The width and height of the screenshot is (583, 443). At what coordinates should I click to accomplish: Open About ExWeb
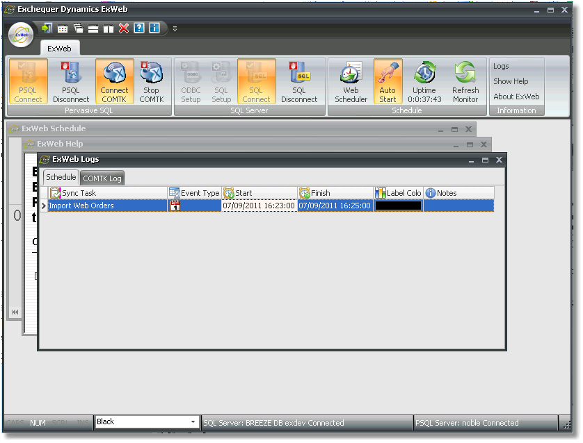tap(516, 97)
